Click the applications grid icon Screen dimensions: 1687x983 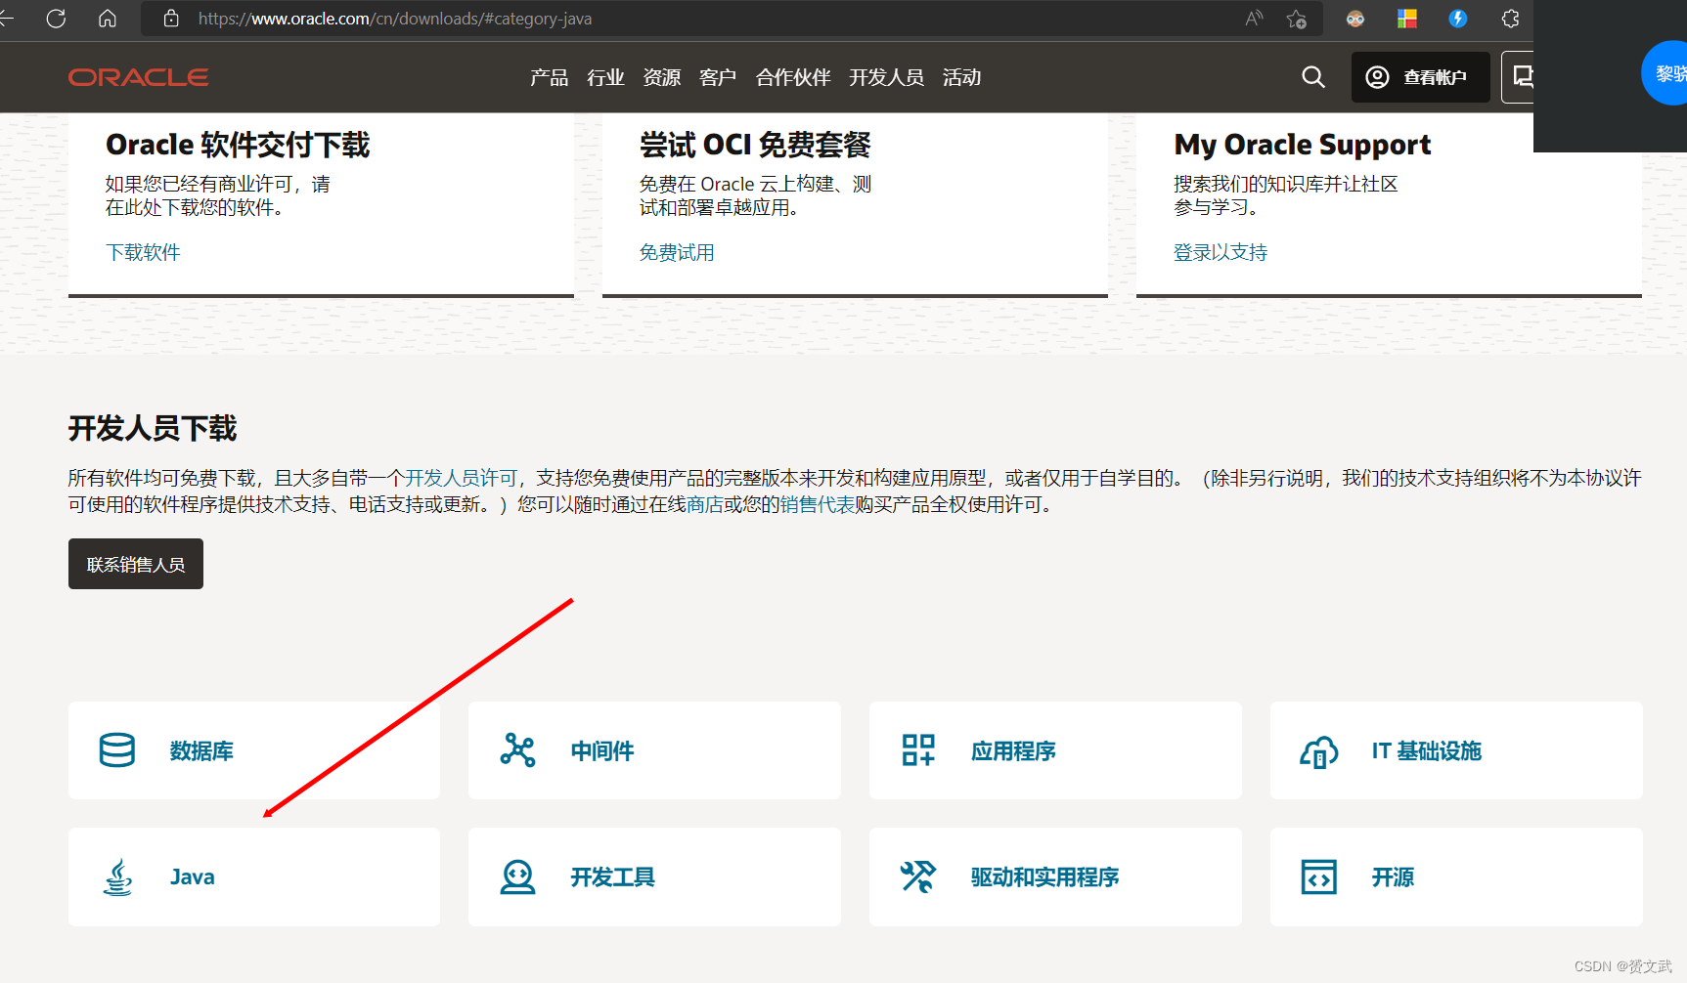click(x=918, y=750)
